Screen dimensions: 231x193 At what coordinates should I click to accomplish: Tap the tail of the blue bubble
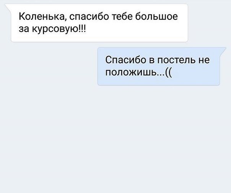[x=223, y=51]
